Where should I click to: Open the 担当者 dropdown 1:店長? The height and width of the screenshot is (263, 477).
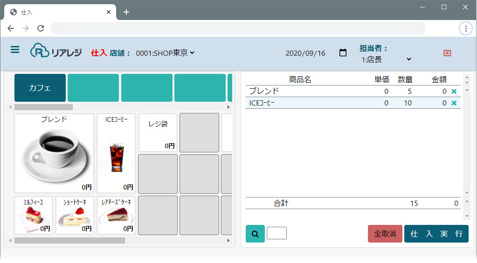point(387,59)
